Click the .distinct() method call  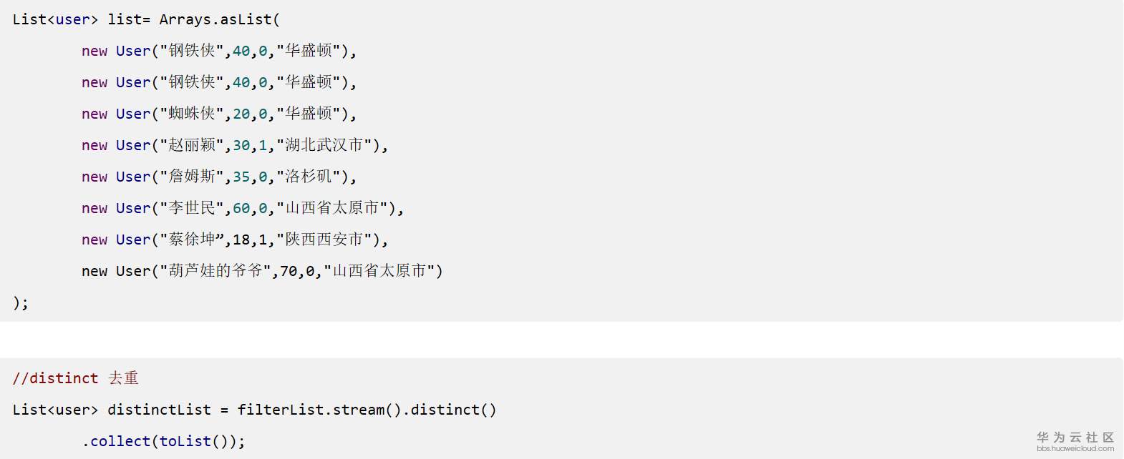(450, 410)
